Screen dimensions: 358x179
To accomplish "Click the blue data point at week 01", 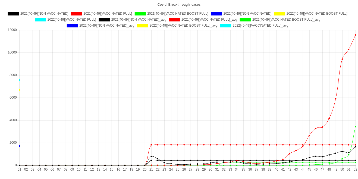I will [x=20, y=146].
